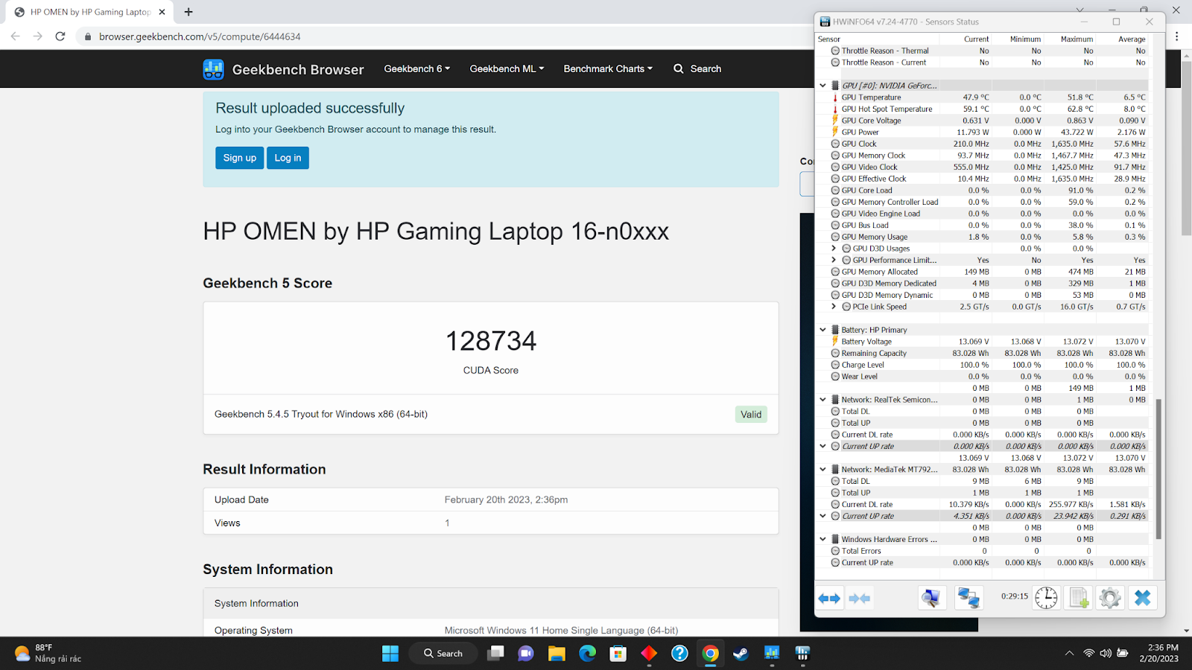Open the HWiNFO summary magnifier monitor icon

(931, 598)
